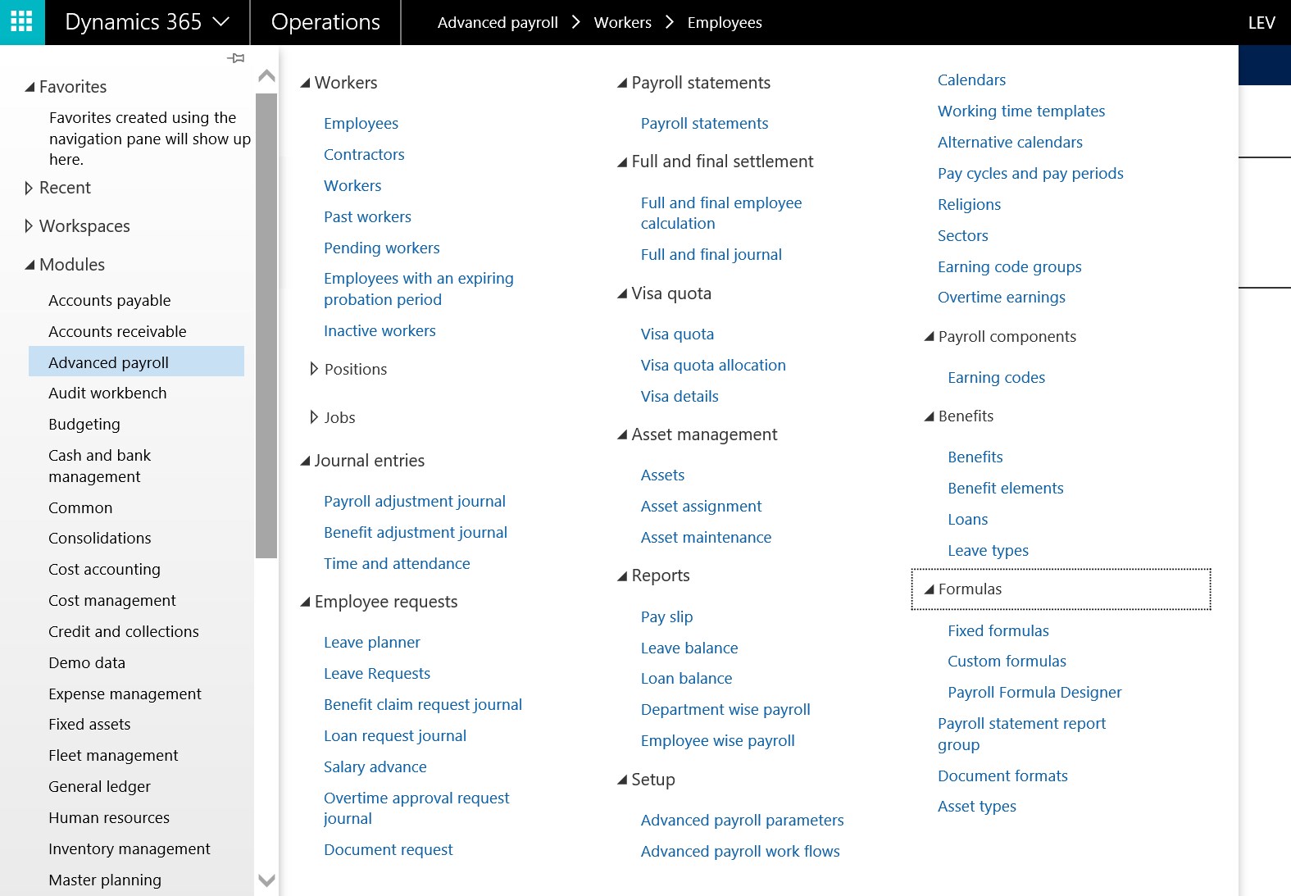This screenshot has width=1291, height=896.
Task: Open the Payroll Formula Designer link
Action: click(1034, 693)
